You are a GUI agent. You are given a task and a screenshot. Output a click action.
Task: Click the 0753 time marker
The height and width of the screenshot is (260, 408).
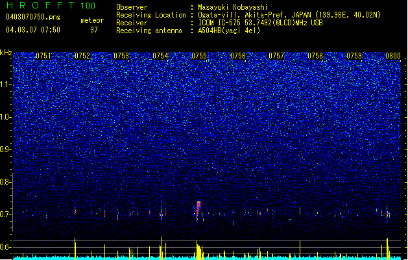(x=121, y=56)
